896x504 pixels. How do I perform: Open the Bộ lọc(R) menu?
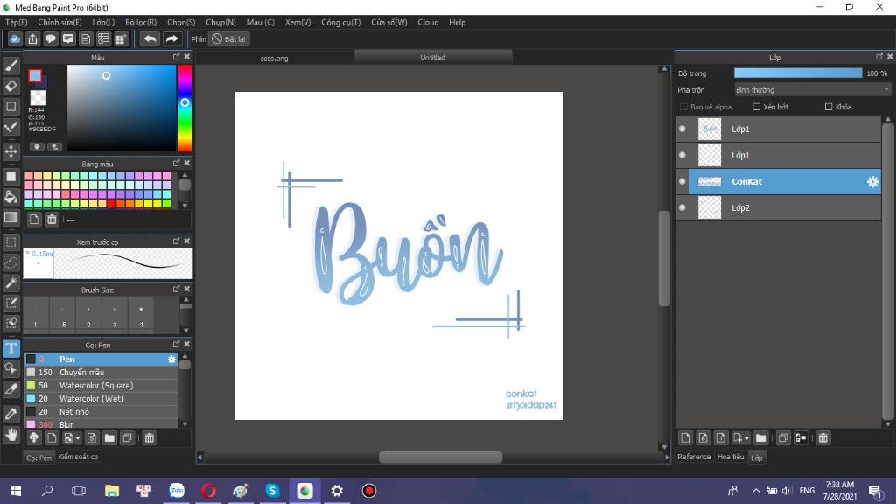click(x=141, y=22)
